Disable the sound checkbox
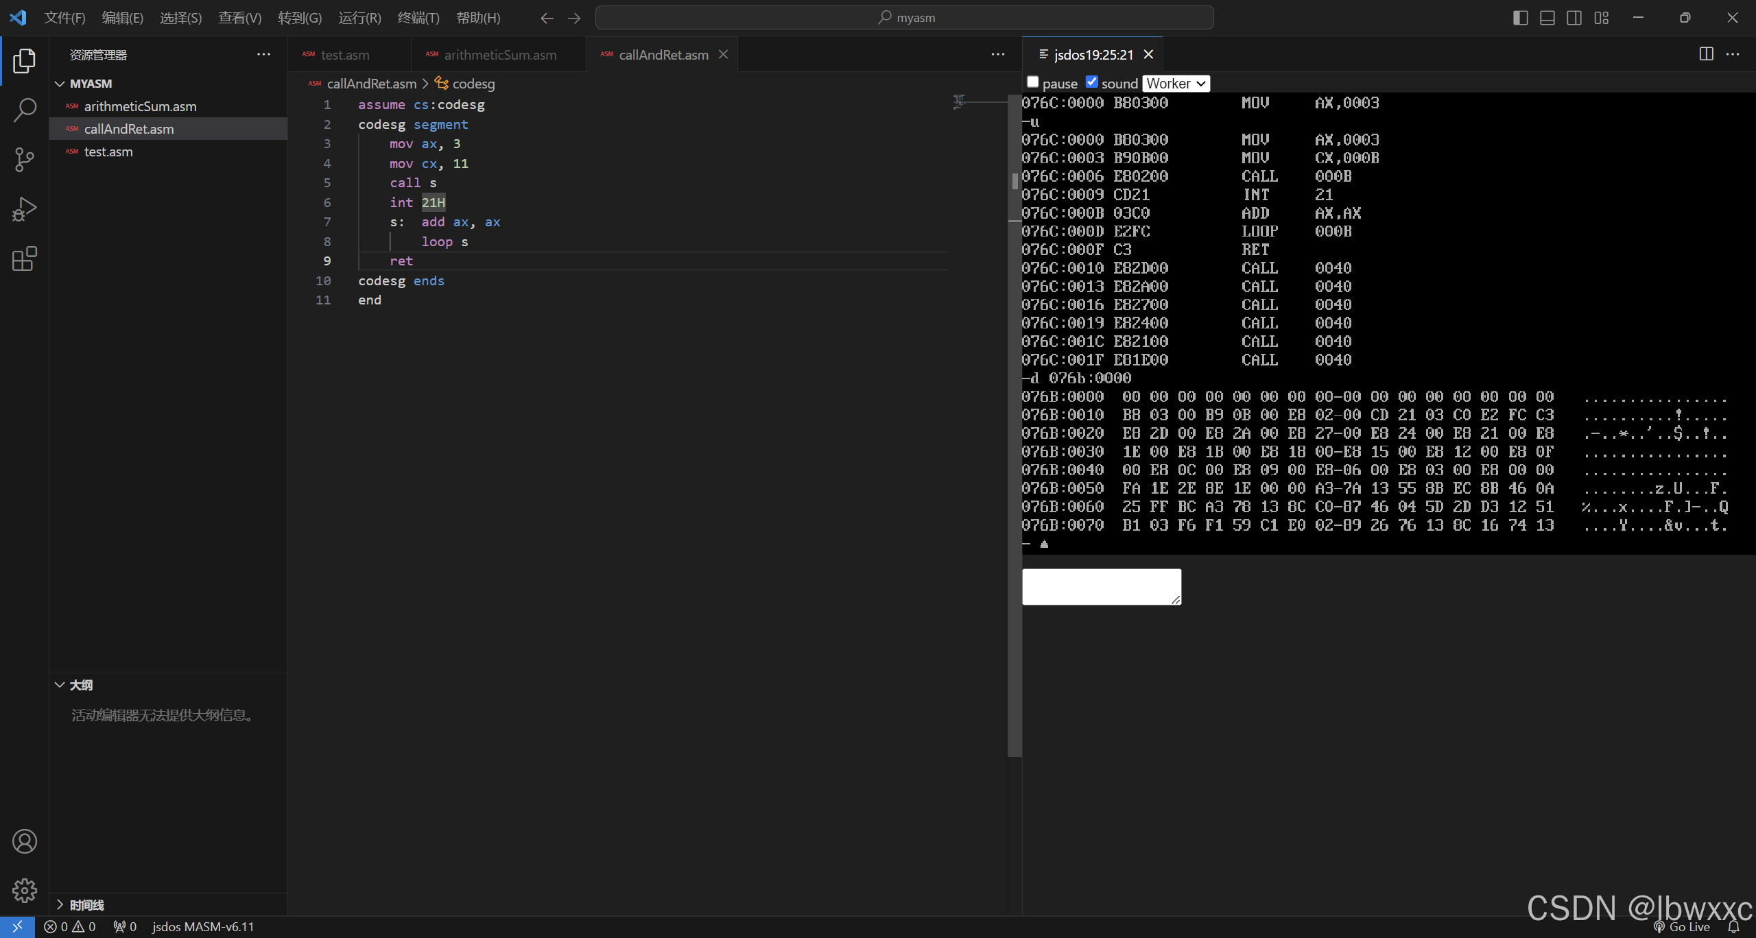The width and height of the screenshot is (1756, 938). (x=1091, y=82)
